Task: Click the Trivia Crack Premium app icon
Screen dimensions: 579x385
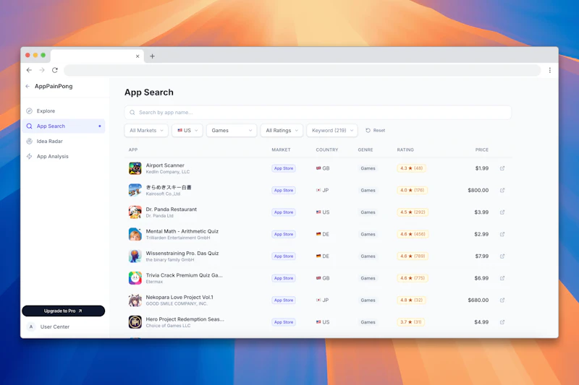Action: tap(135, 278)
